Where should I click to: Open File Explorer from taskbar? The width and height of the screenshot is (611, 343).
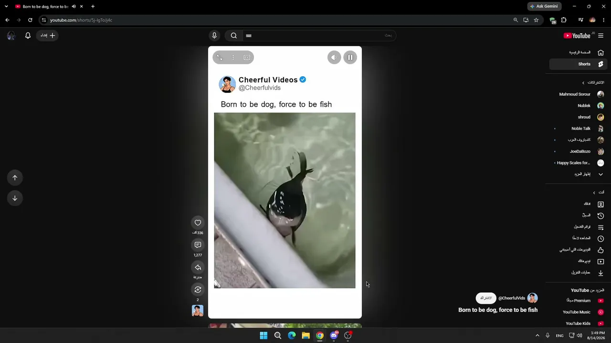click(305, 335)
